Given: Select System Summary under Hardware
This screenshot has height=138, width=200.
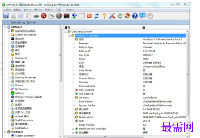Looking at the screenshot, I should tap(25, 136).
